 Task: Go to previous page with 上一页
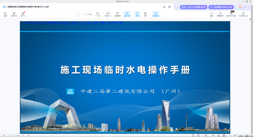(78, 14)
